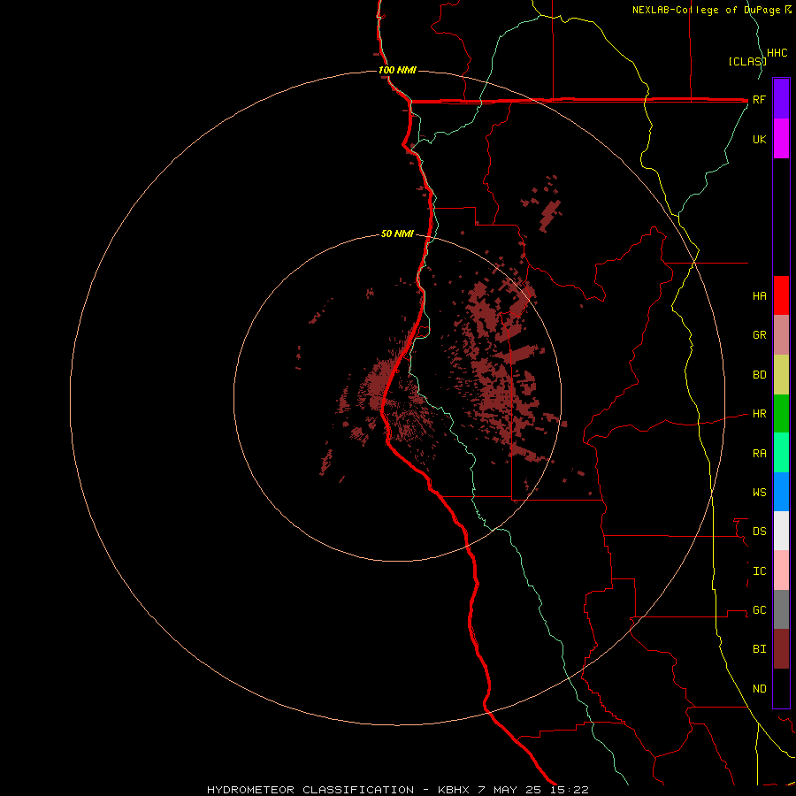Click the BI legend label

(759, 649)
